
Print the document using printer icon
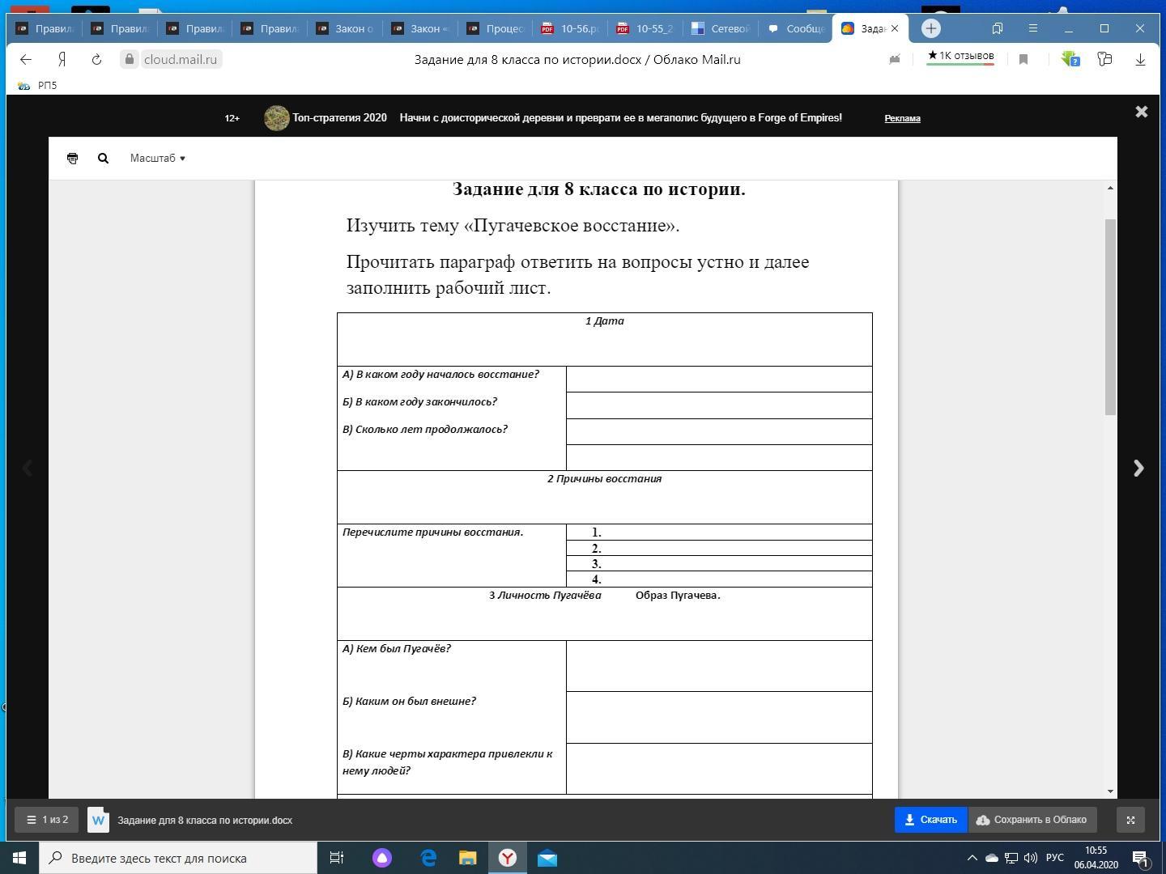coord(72,159)
